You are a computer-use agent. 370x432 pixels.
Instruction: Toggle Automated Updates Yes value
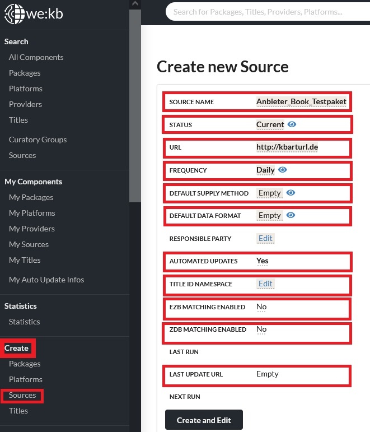pos(262,261)
